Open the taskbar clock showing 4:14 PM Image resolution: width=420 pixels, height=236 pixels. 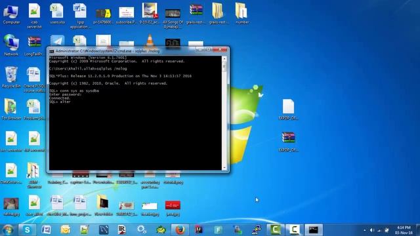coord(404,230)
